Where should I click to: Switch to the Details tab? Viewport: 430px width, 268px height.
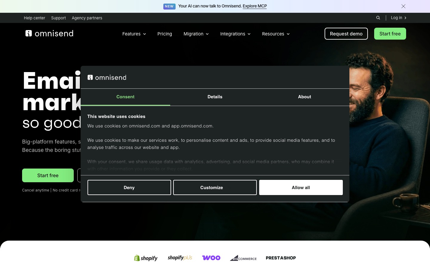click(215, 97)
